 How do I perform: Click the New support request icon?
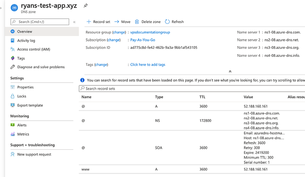click(x=13, y=155)
